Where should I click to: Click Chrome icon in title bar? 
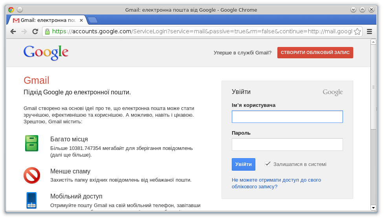pos(11,10)
